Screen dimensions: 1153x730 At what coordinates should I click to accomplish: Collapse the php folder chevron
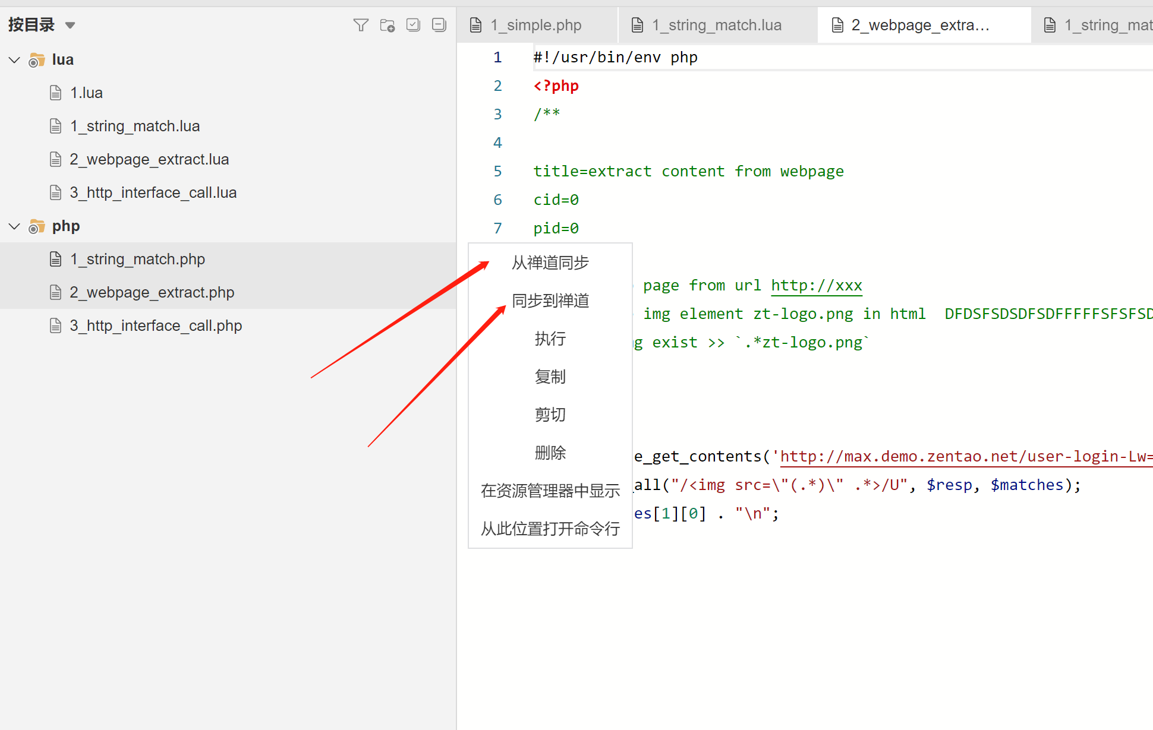tap(15, 226)
